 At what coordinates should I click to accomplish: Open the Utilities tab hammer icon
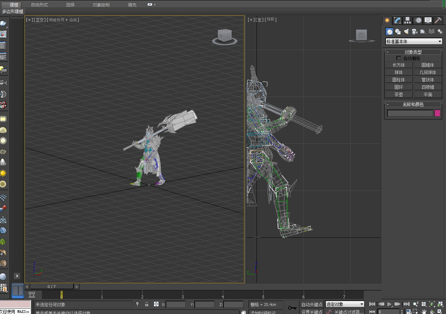438,20
